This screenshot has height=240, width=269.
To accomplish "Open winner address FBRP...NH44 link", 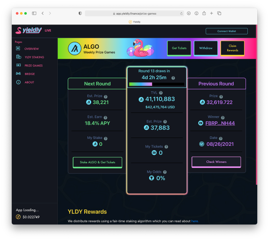I will tap(220, 123).
